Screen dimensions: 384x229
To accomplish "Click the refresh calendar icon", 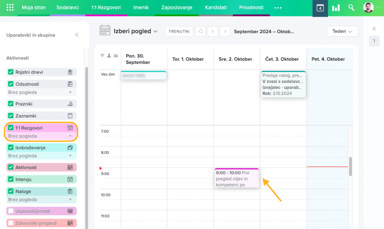I will (201, 32).
